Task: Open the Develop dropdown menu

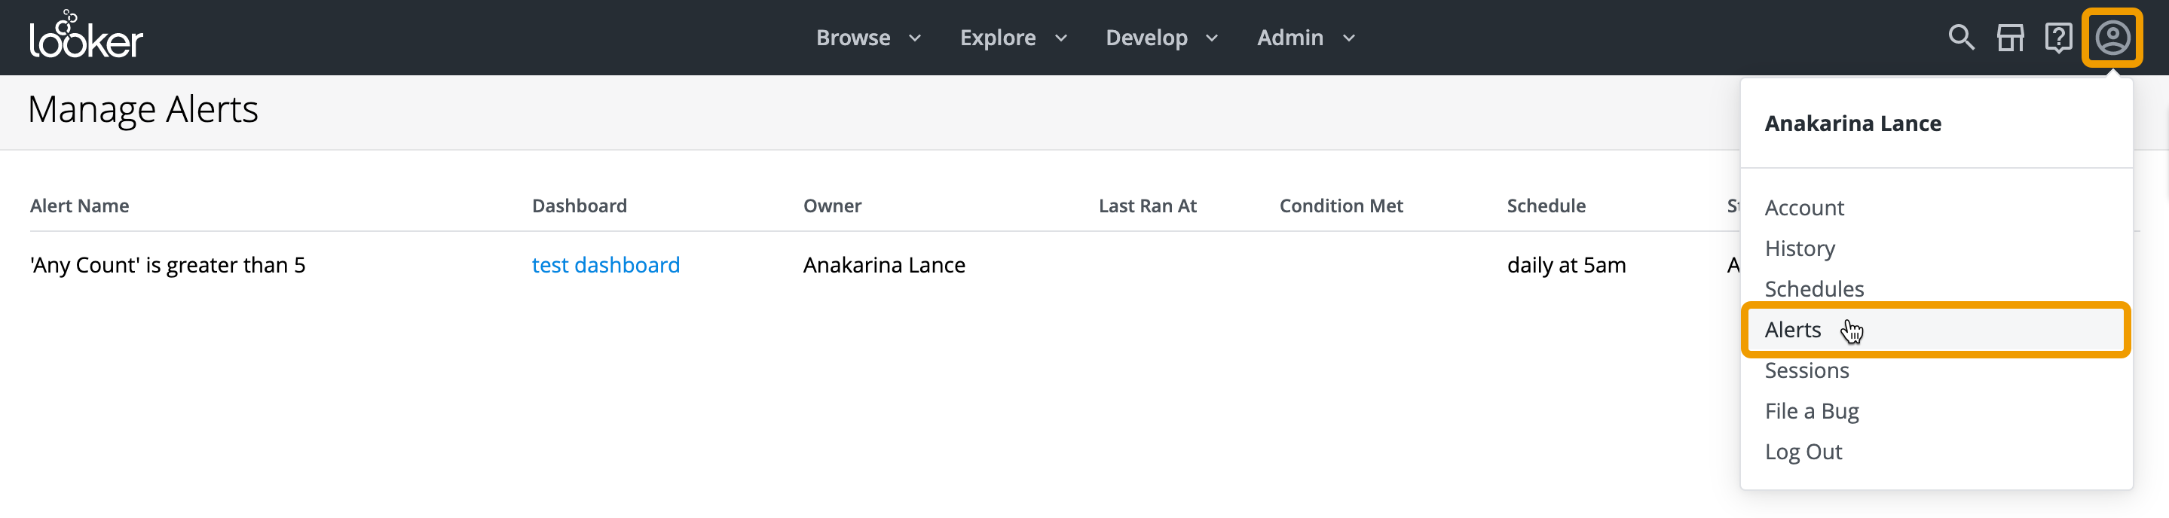Action: pos(1161,38)
